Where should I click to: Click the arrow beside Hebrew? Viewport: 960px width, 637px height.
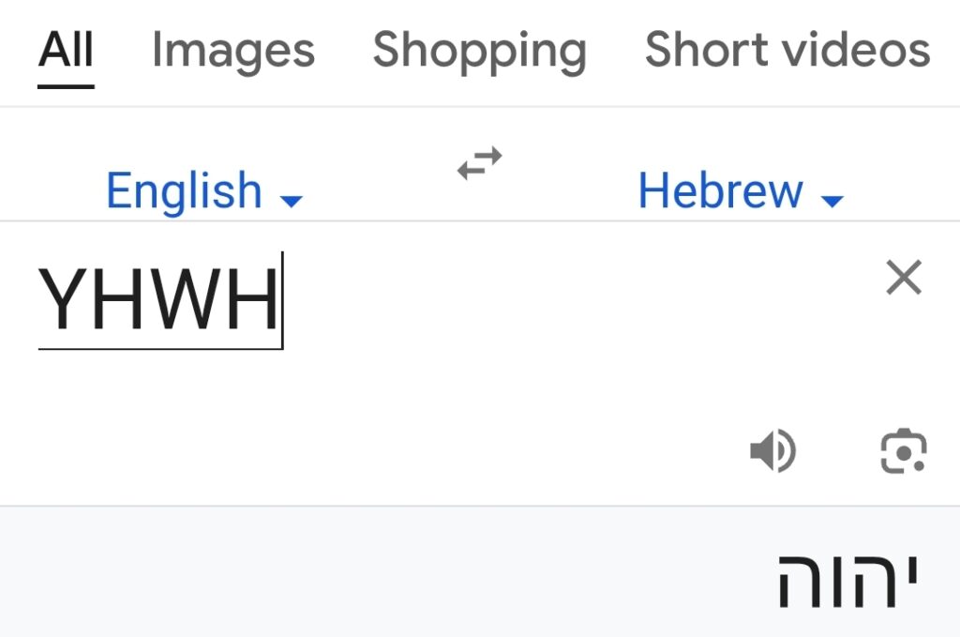832,201
